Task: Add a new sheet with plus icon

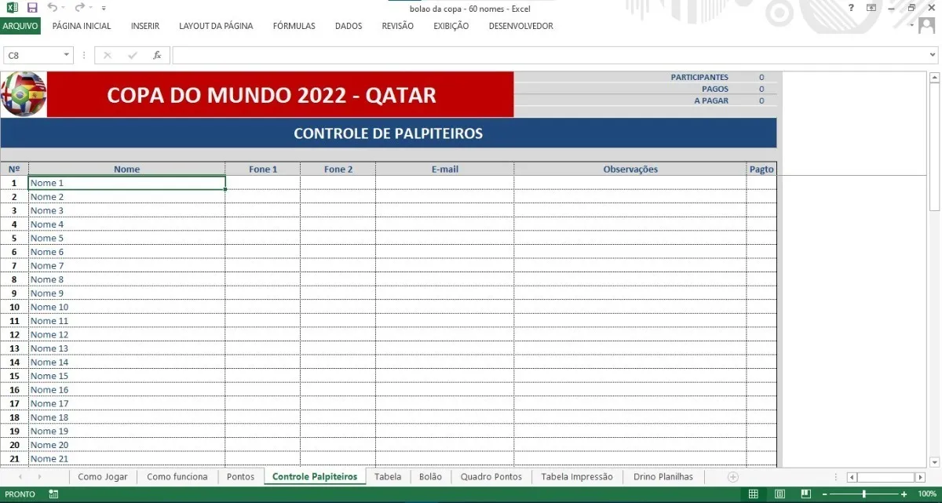Action: point(732,477)
